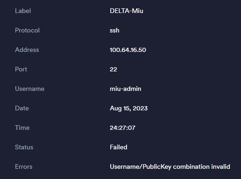The width and height of the screenshot is (241, 179).
Task: Select the ssh protocol value
Action: coord(114,31)
